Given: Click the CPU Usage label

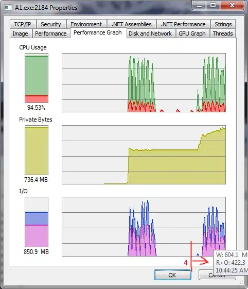Looking at the screenshot, I should click(x=33, y=47).
